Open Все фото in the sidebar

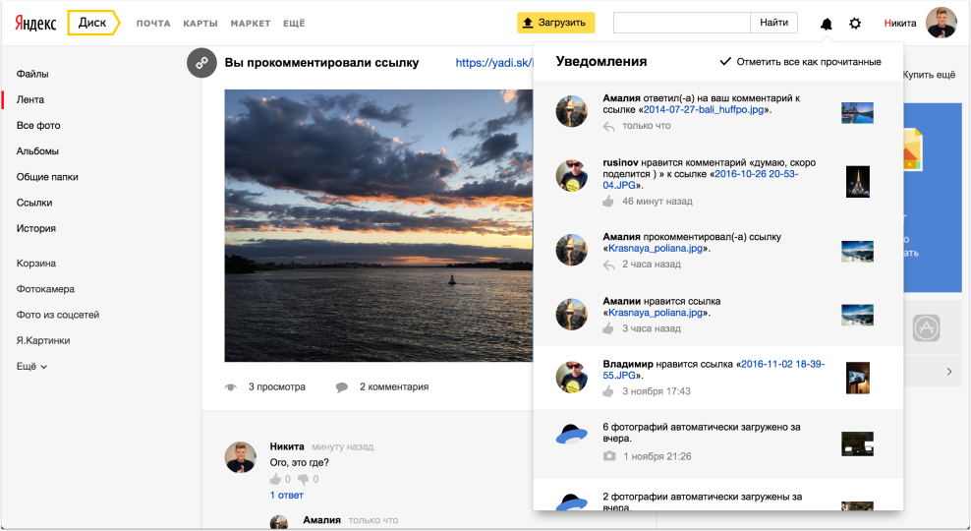pos(38,125)
